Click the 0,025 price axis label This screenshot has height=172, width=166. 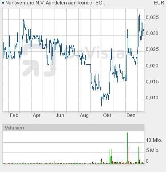click(x=152, y=49)
